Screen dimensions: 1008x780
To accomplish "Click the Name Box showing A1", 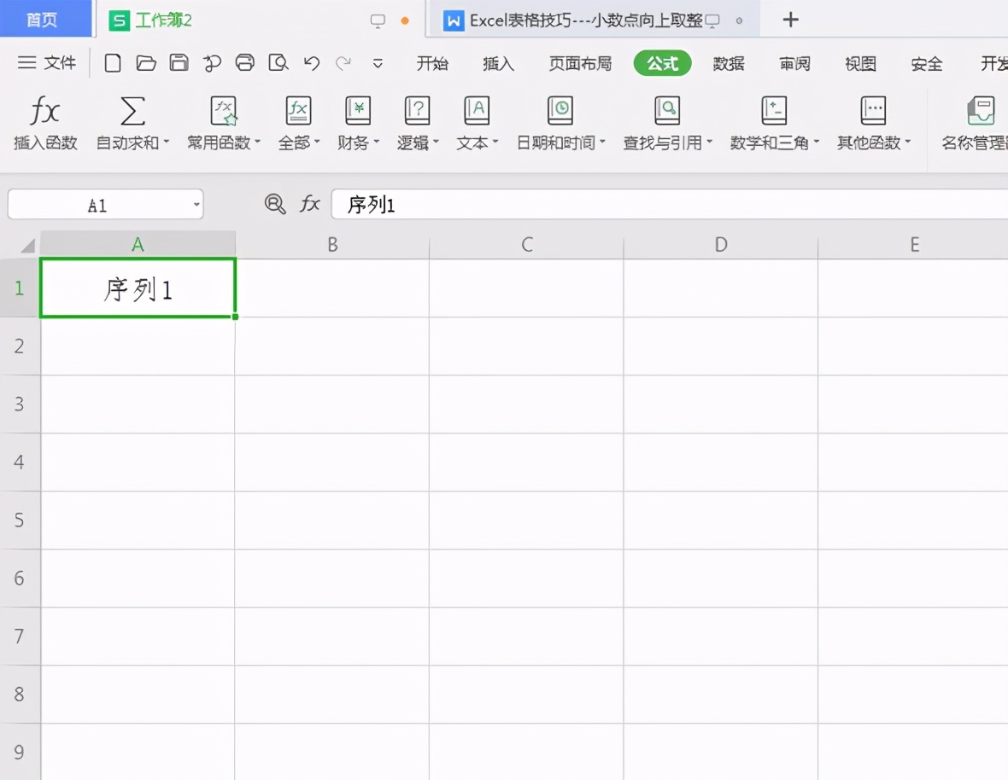I will pos(105,205).
